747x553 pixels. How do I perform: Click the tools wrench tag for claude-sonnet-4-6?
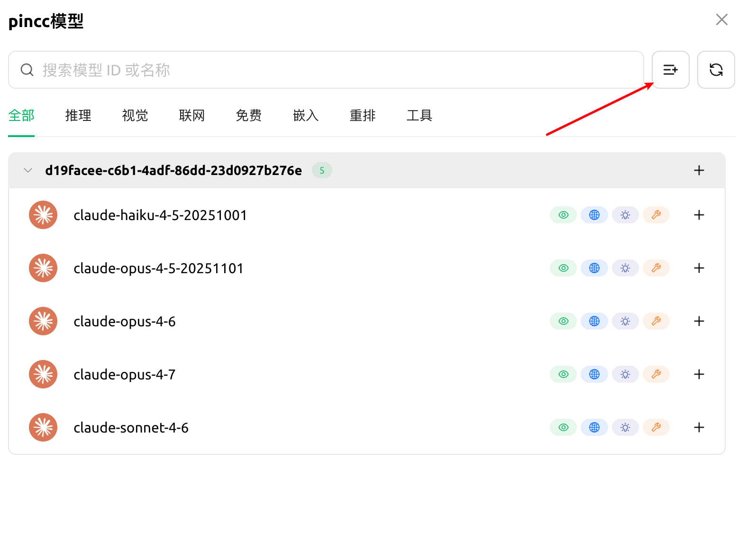[656, 427]
